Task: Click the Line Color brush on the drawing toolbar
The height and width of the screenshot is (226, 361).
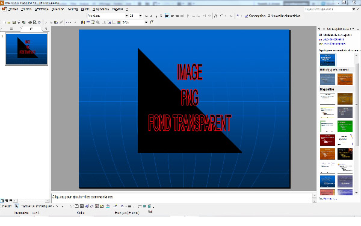Action: click(x=115, y=206)
